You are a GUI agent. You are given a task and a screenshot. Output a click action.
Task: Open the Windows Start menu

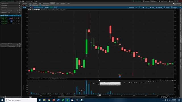pyautogui.click(x=2, y=100)
